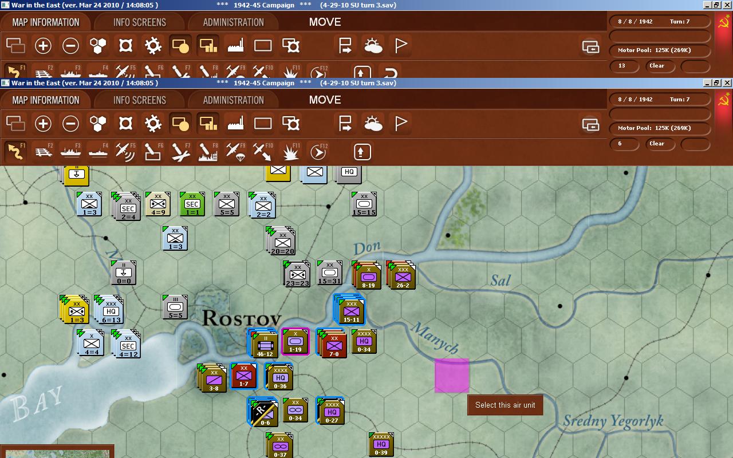Select F2 rail mode in front window

[43, 152]
